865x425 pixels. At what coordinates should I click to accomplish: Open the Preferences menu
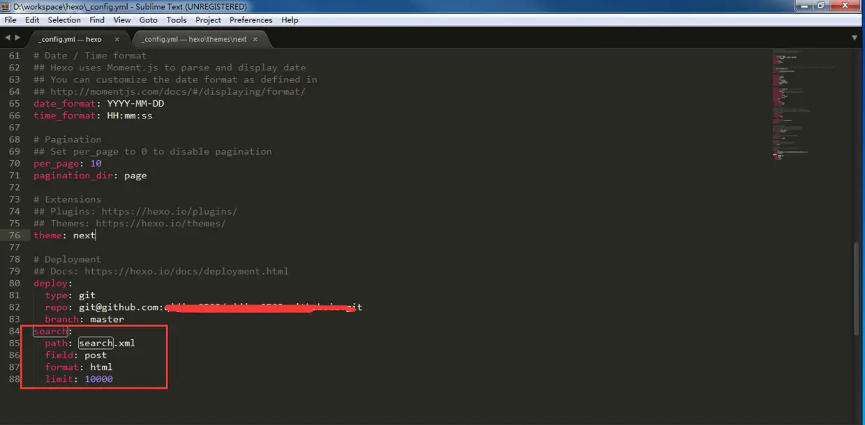point(250,20)
